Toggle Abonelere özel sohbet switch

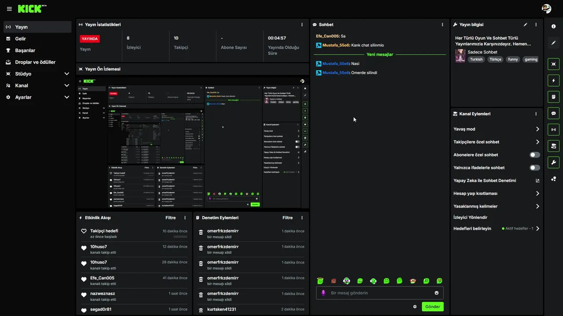click(535, 155)
